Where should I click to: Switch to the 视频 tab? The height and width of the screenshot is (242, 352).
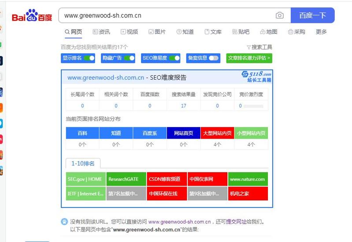click(130, 32)
